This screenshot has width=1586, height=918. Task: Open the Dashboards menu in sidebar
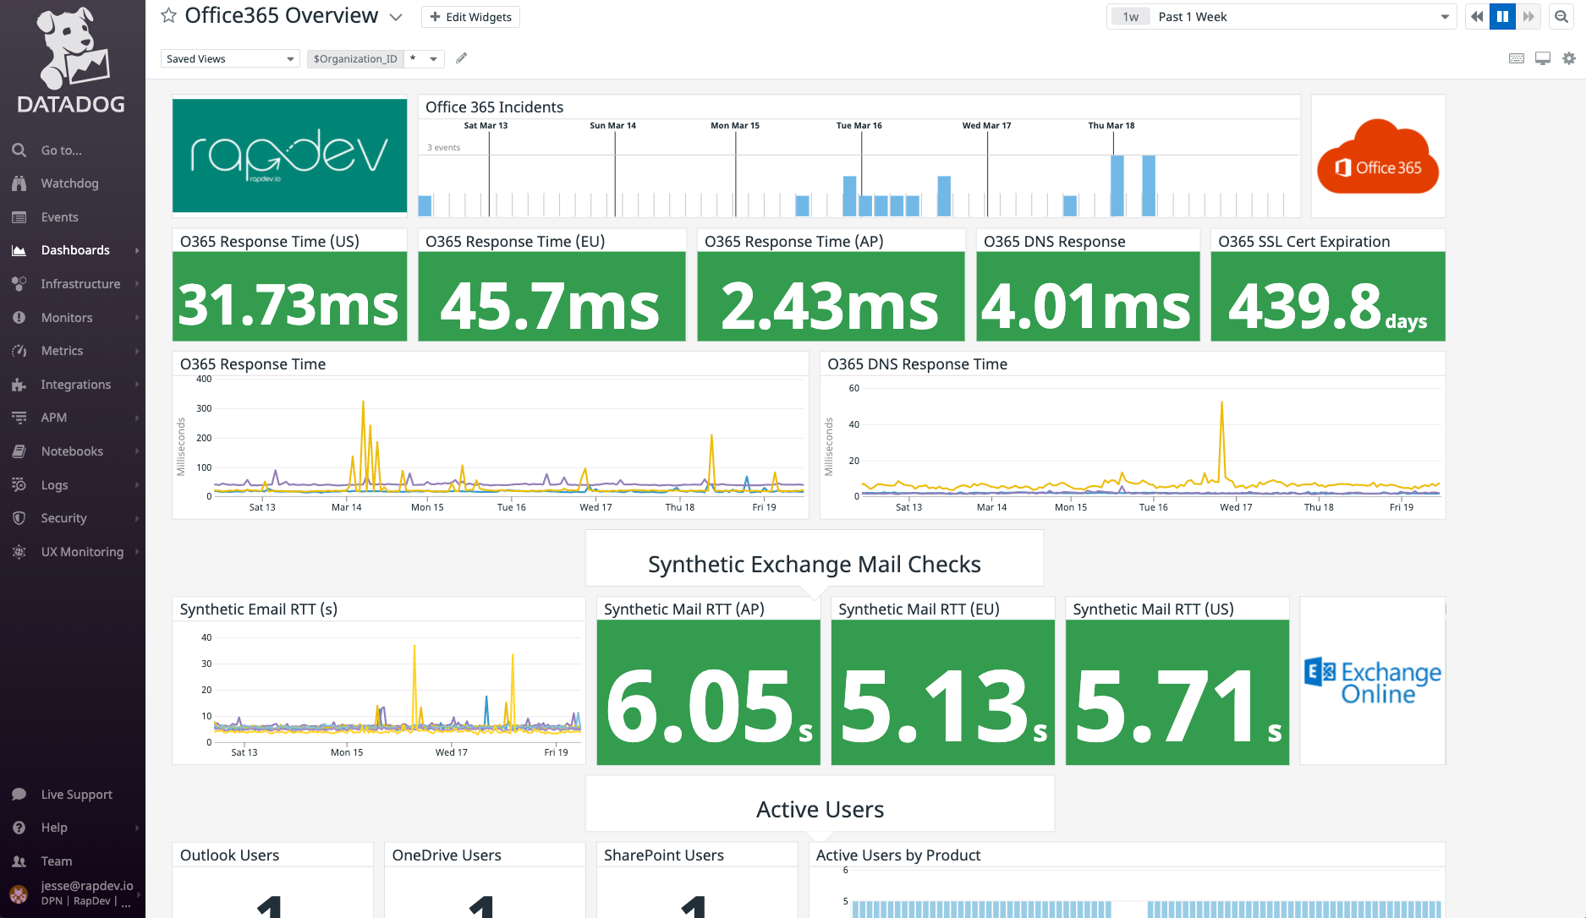click(74, 250)
